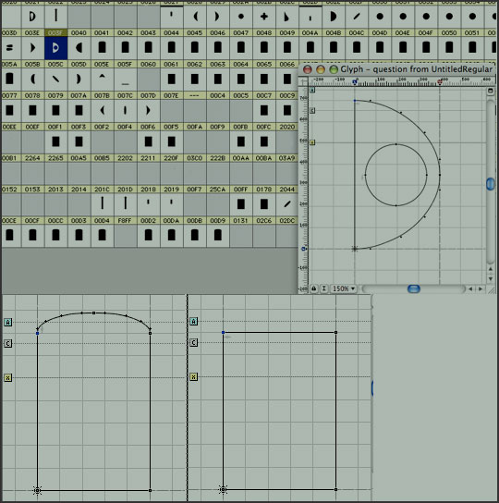Select the backslash glyph cell 005C
The image size is (499, 503).
pos(55,79)
